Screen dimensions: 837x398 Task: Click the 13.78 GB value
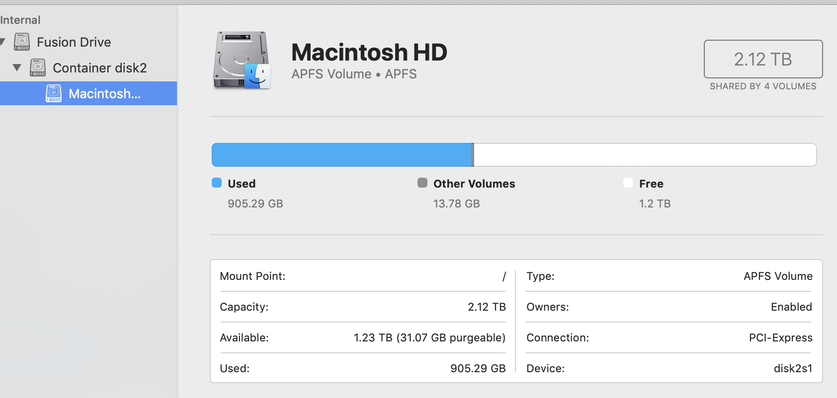(x=457, y=203)
